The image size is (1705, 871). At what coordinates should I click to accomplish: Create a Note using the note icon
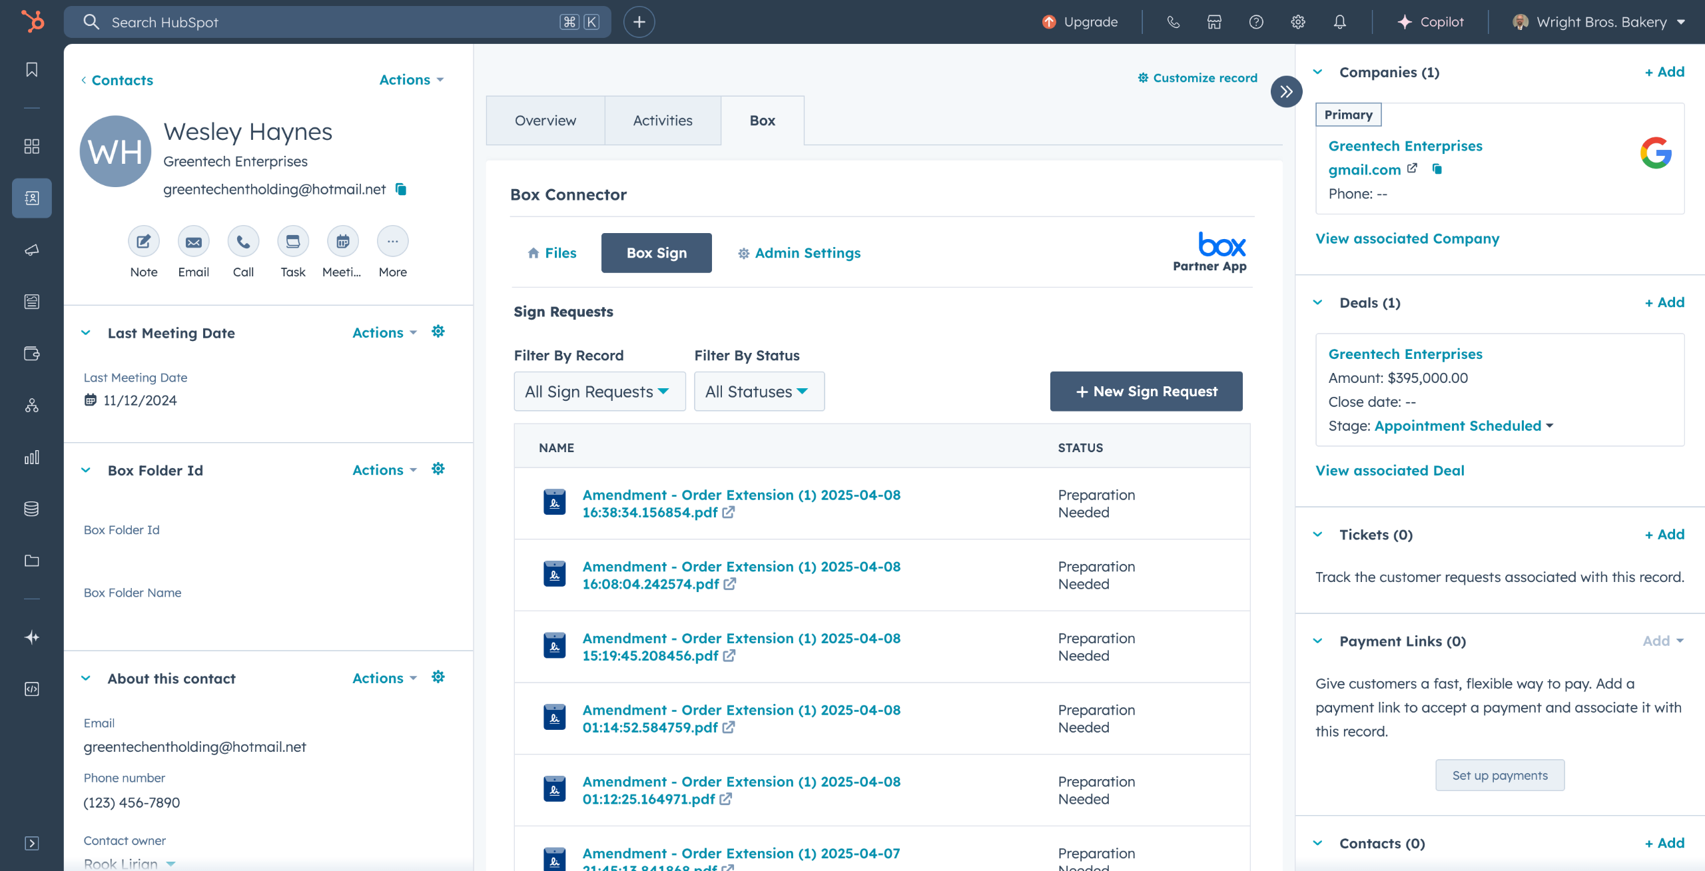tap(144, 242)
